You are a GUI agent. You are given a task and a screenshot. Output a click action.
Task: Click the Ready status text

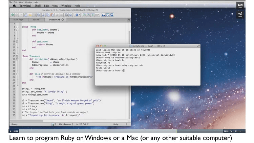pyautogui.click(x=15, y=124)
